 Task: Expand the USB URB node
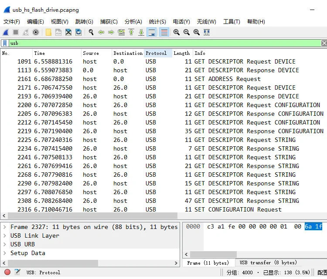point(5,244)
